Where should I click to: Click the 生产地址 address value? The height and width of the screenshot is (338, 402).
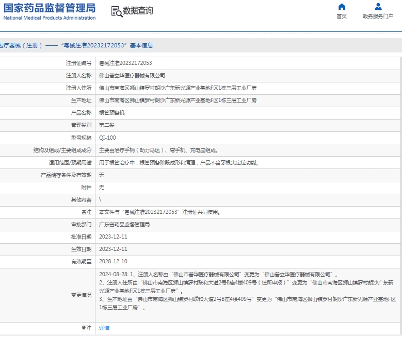tap(178, 100)
